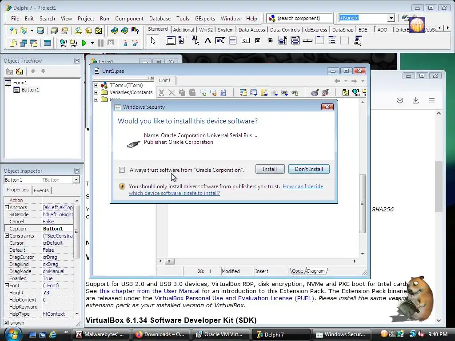The height and width of the screenshot is (341, 455).
Task: Click the Object Inspector vertical scrollbar thumb
Action: (x=76, y=231)
